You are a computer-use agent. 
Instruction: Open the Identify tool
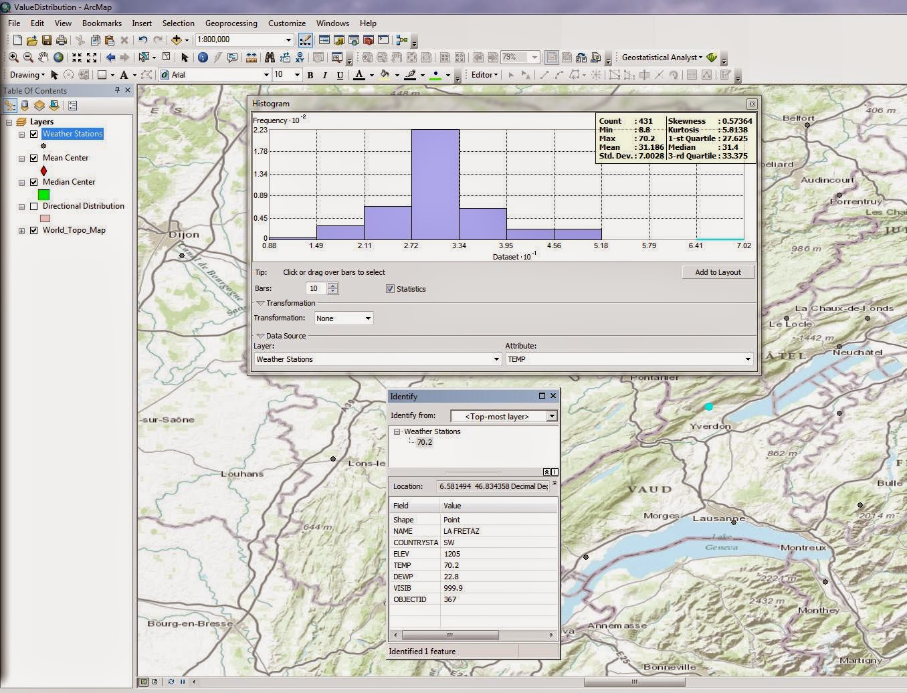(203, 58)
